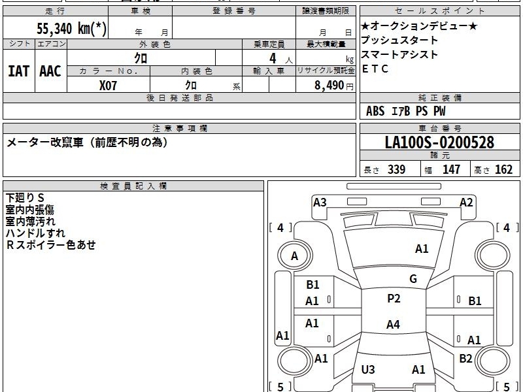The width and height of the screenshot is (523, 392).
Task: Select the 走行 column header
Action: [56, 11]
